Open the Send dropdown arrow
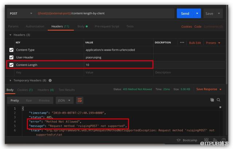 coord(197,13)
